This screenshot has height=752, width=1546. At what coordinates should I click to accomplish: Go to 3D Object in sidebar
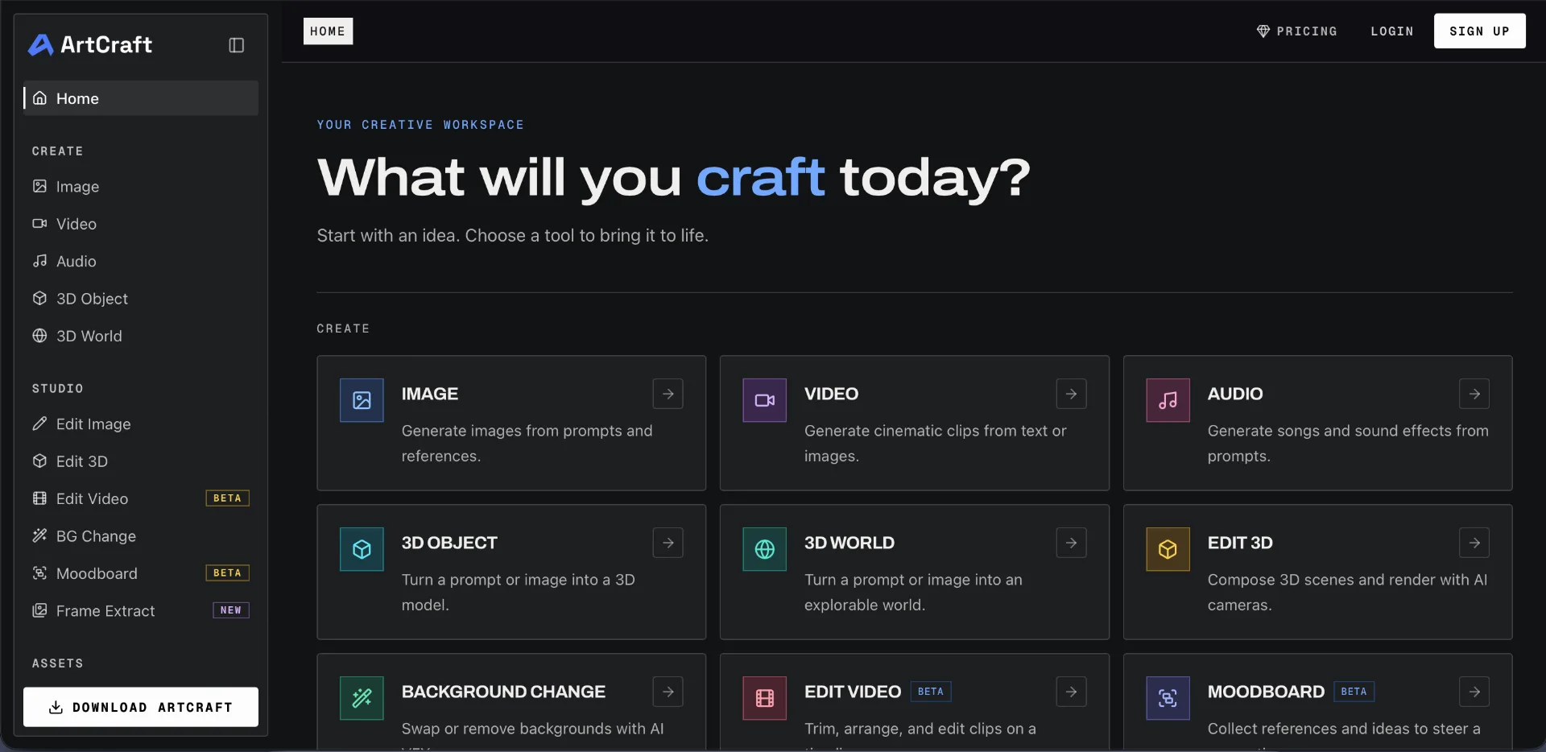141,299
